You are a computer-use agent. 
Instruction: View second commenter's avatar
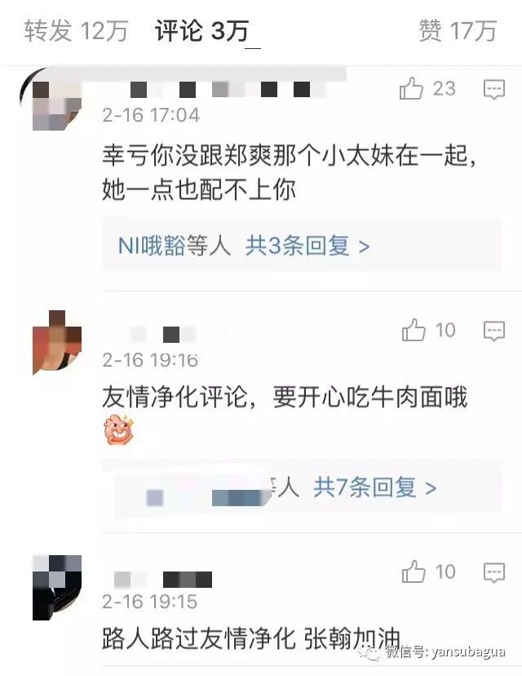click(57, 342)
